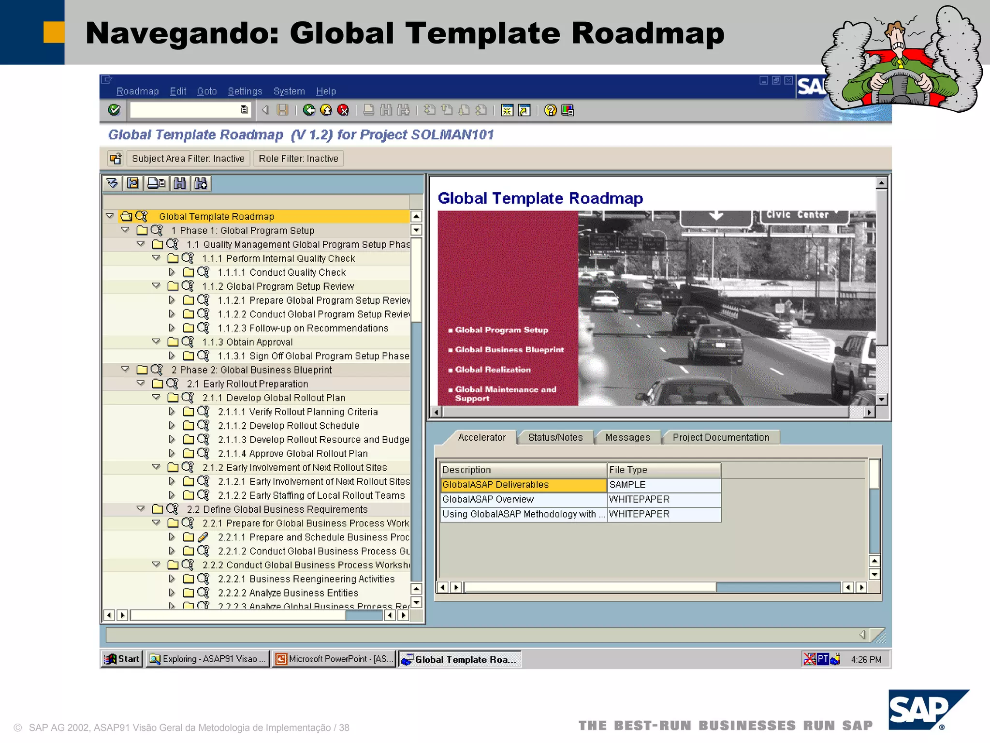990x743 pixels.
Task: Switch to the Project Documentation tab
Action: tap(721, 437)
